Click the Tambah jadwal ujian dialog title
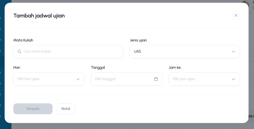The image size is (254, 129). (x=39, y=16)
